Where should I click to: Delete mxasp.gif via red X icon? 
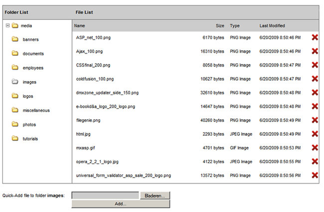pos(315,148)
